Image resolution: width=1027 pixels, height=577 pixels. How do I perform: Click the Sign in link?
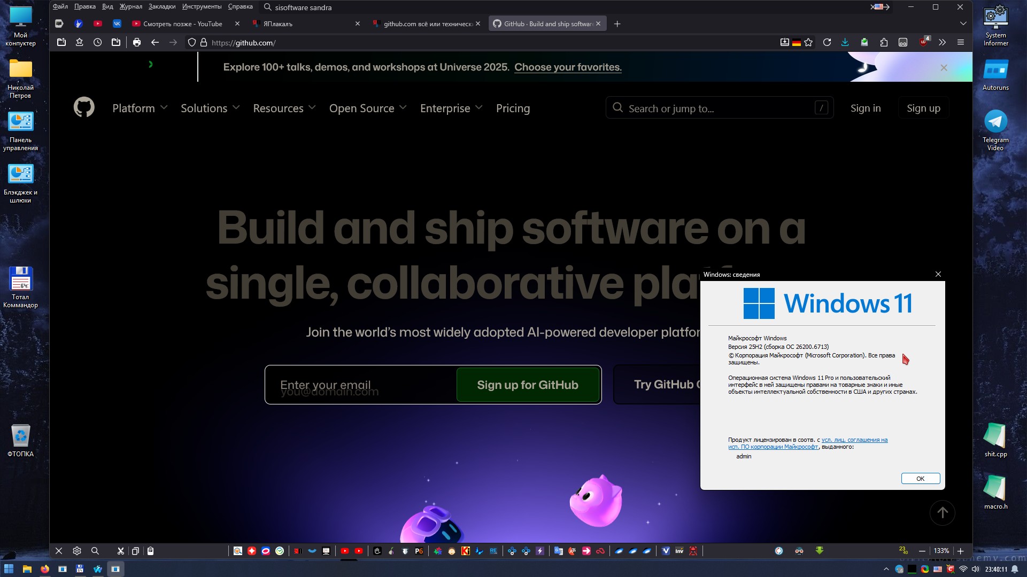pyautogui.click(x=866, y=108)
